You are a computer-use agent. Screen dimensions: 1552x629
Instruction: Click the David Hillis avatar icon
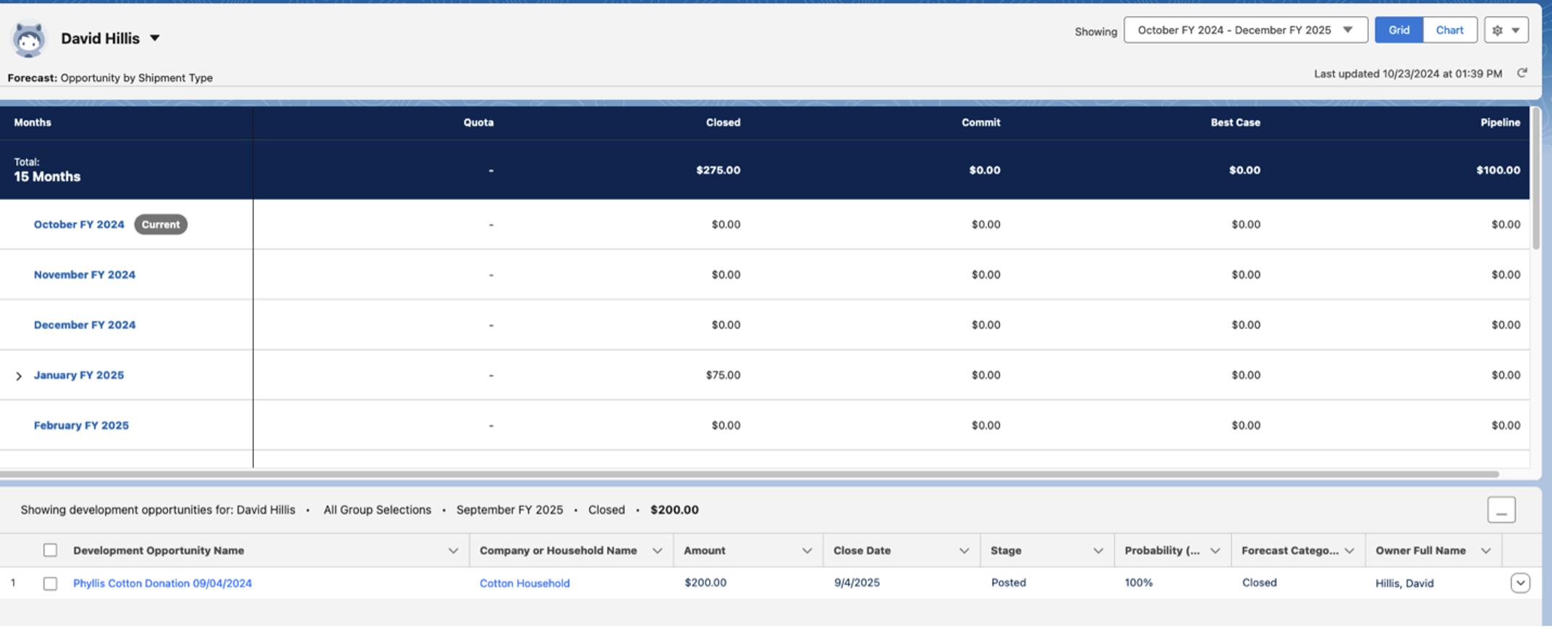point(29,39)
